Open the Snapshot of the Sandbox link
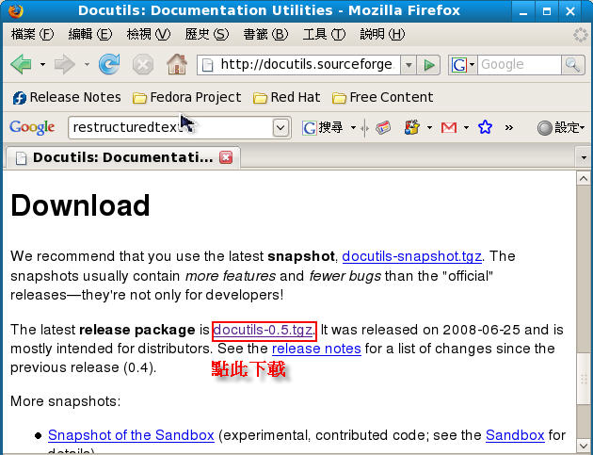 point(131,435)
